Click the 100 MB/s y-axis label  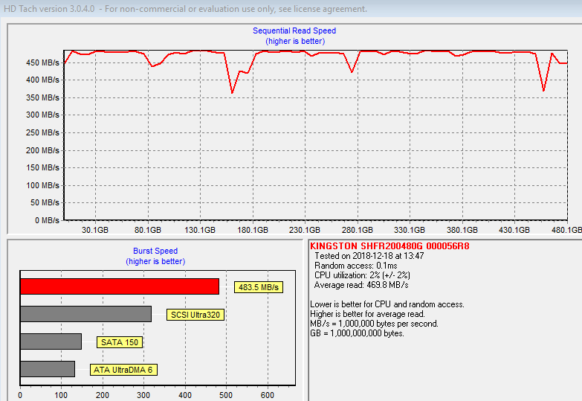click(x=42, y=185)
